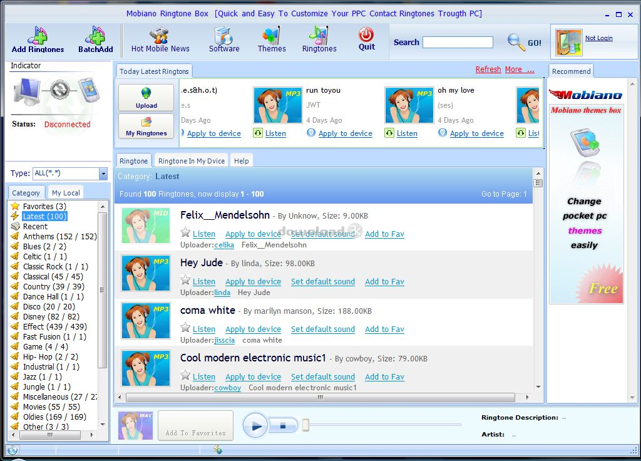
Task: Open uploader cowboy profile link
Action: 228,387
